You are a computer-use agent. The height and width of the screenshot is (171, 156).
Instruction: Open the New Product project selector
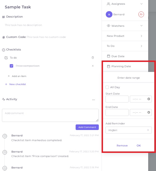pos(125,36)
